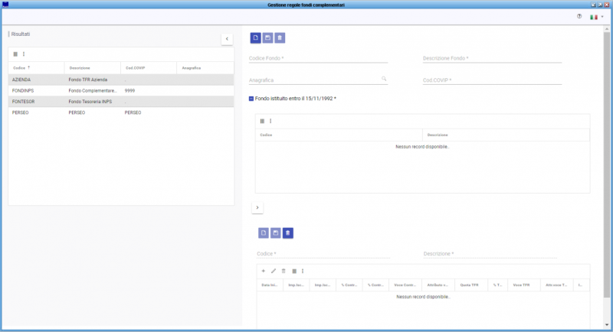Expand the section with right chevron button
The width and height of the screenshot is (613, 332).
pyautogui.click(x=257, y=207)
